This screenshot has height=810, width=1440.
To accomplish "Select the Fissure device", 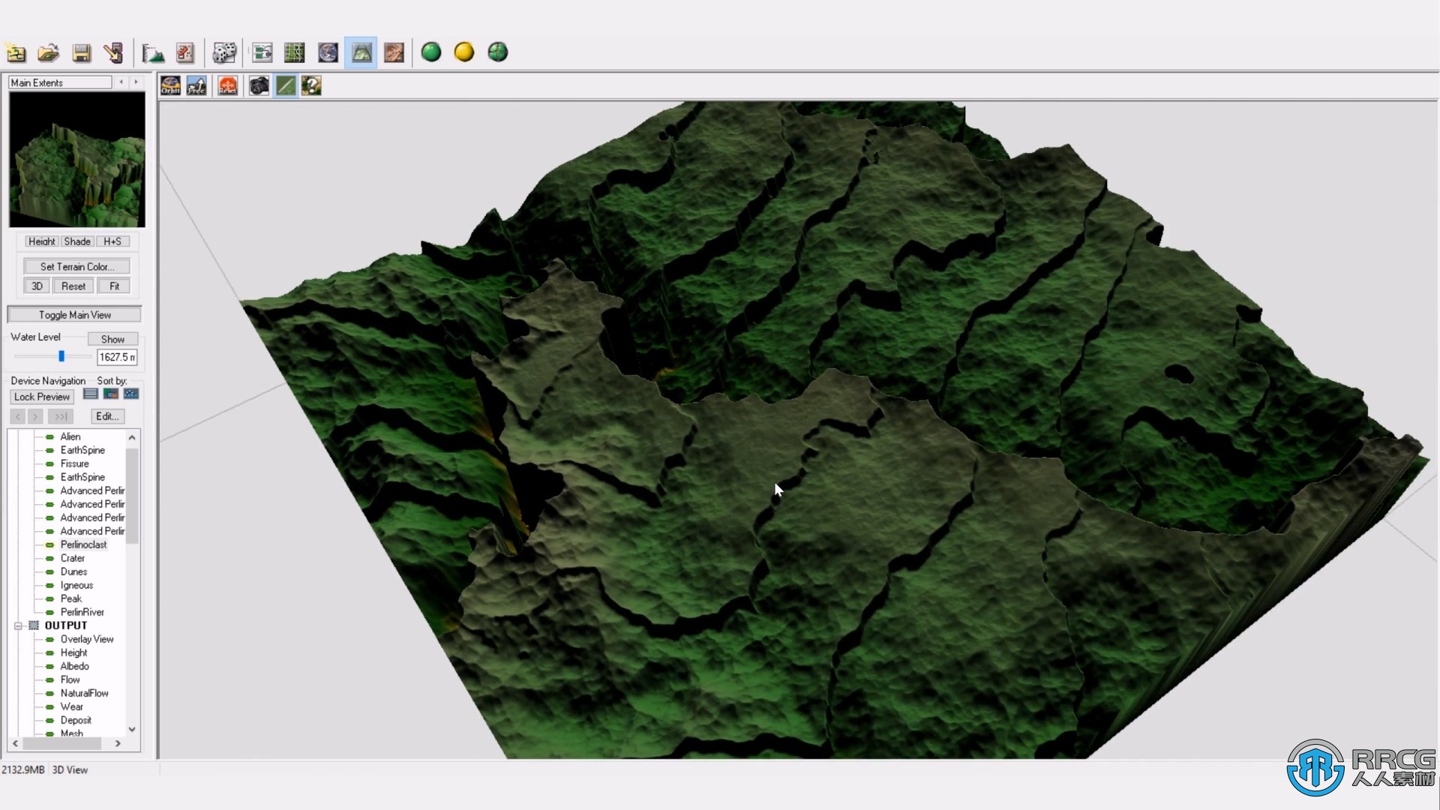I will pos(74,463).
